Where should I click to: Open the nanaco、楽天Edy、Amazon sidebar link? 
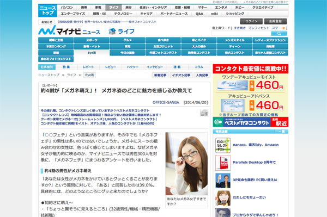point(256,145)
